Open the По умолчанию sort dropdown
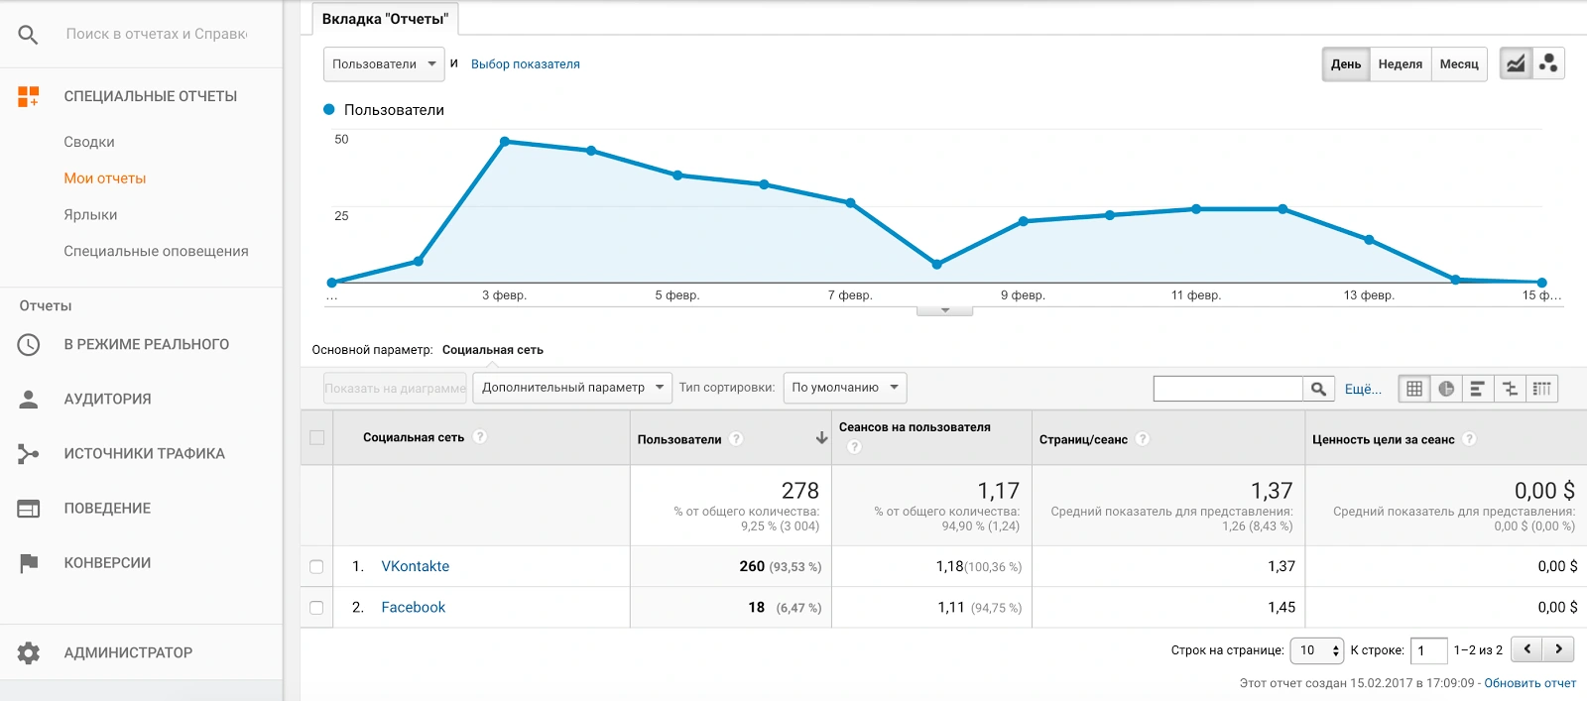Screen dimensions: 1587x701 tap(845, 388)
